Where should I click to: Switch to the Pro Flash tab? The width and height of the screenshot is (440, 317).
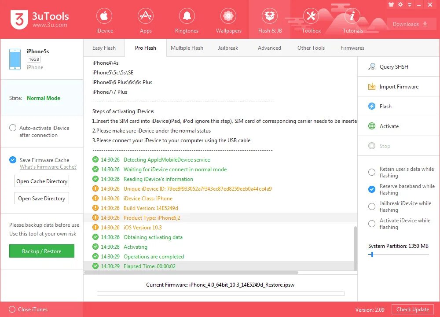pos(145,48)
